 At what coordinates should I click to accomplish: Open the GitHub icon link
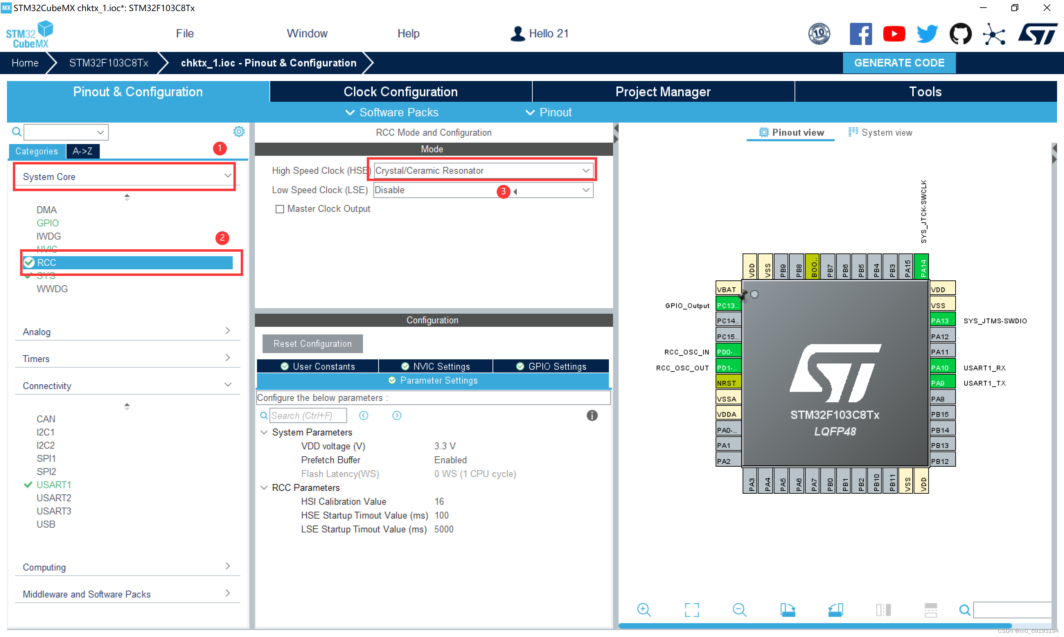point(960,34)
